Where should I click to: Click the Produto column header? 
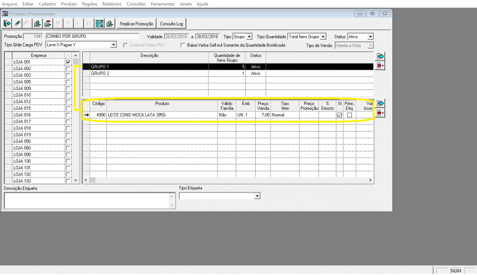click(x=162, y=106)
